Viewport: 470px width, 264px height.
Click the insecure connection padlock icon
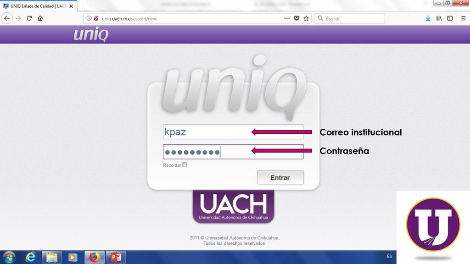[x=96, y=18]
